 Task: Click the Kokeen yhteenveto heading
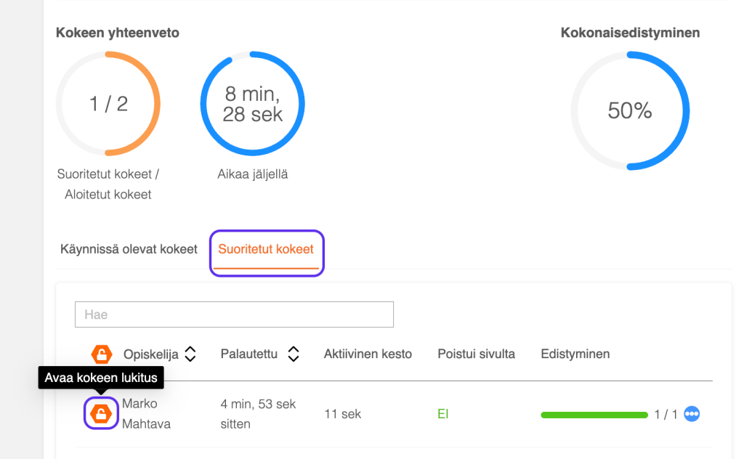point(117,33)
